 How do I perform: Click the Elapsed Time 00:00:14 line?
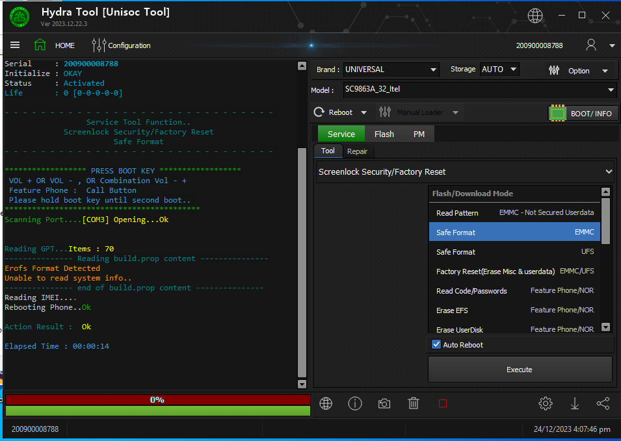[x=57, y=346]
